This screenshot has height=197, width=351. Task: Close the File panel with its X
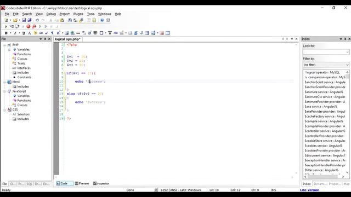tap(49, 39)
